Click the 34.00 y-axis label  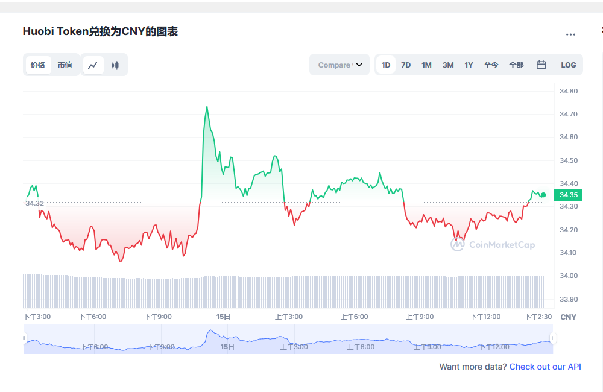click(569, 276)
